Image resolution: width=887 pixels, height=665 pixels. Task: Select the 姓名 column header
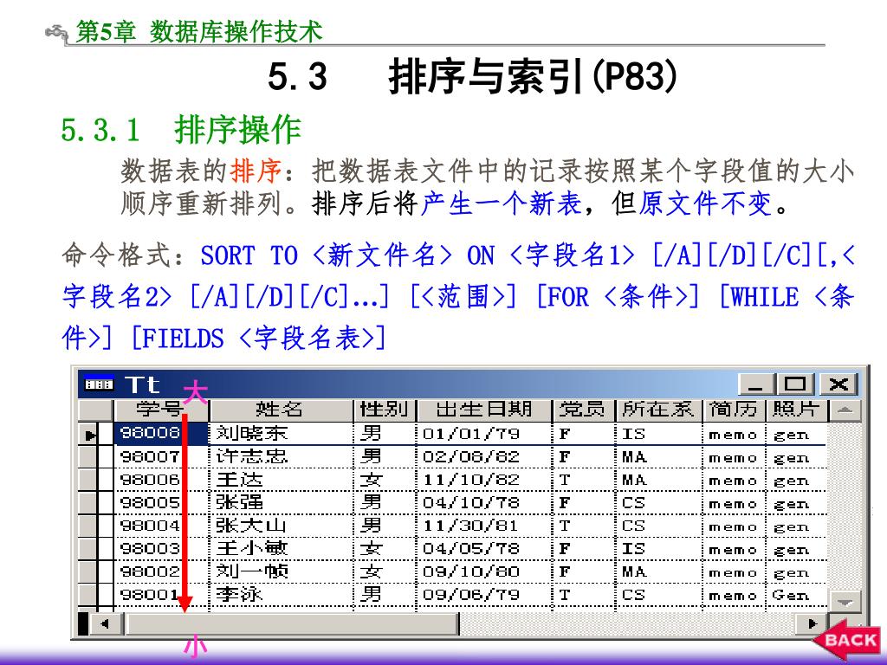pos(282,410)
